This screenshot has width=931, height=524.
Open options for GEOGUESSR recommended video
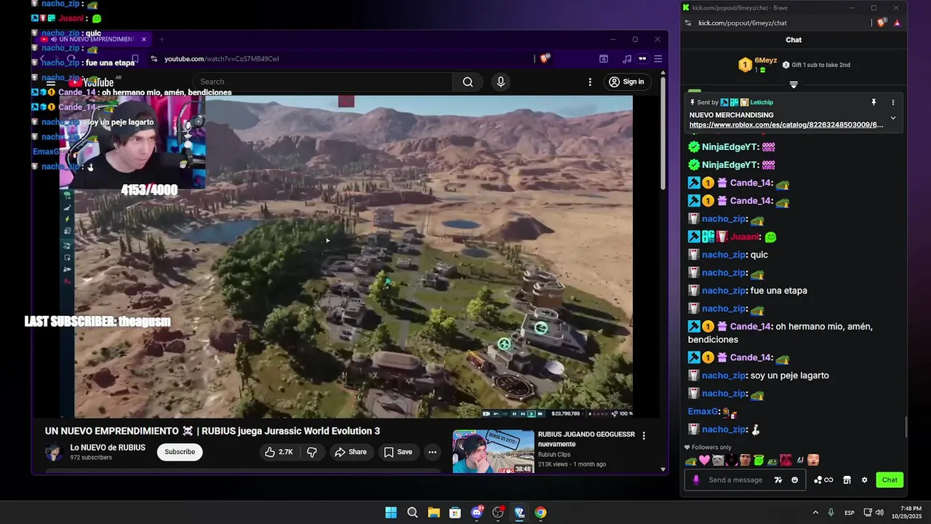click(x=644, y=436)
